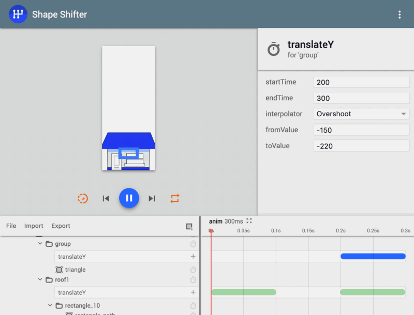Click the Shape Shifter logo icon
The height and width of the screenshot is (315, 414).
18,14
